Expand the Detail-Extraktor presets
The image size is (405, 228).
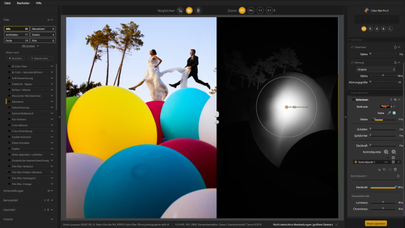click(52, 142)
